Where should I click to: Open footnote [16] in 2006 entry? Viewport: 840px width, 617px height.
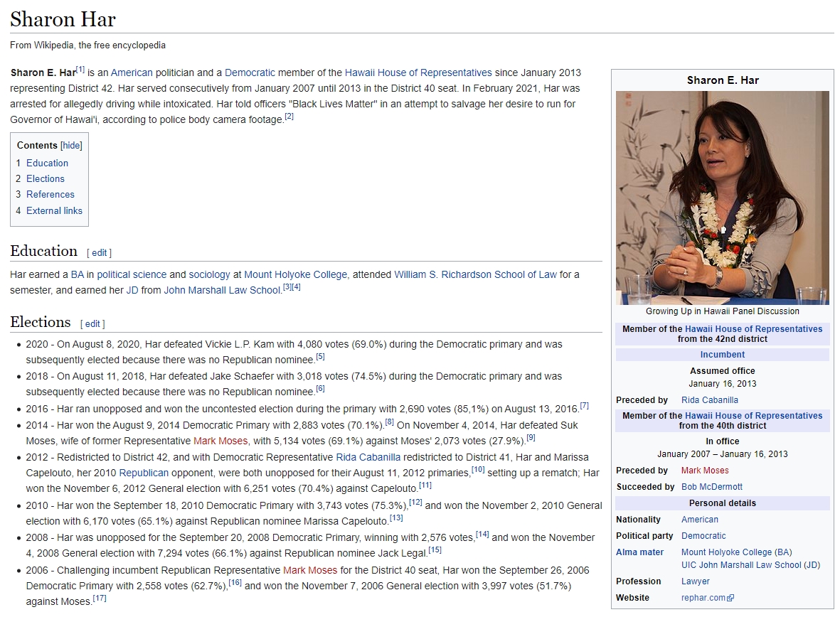point(235,582)
